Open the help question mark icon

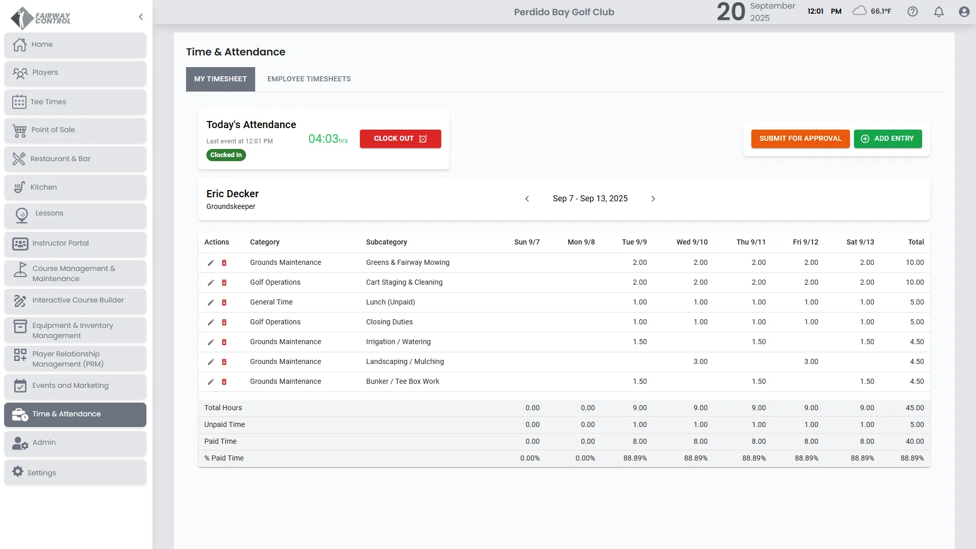tap(912, 12)
